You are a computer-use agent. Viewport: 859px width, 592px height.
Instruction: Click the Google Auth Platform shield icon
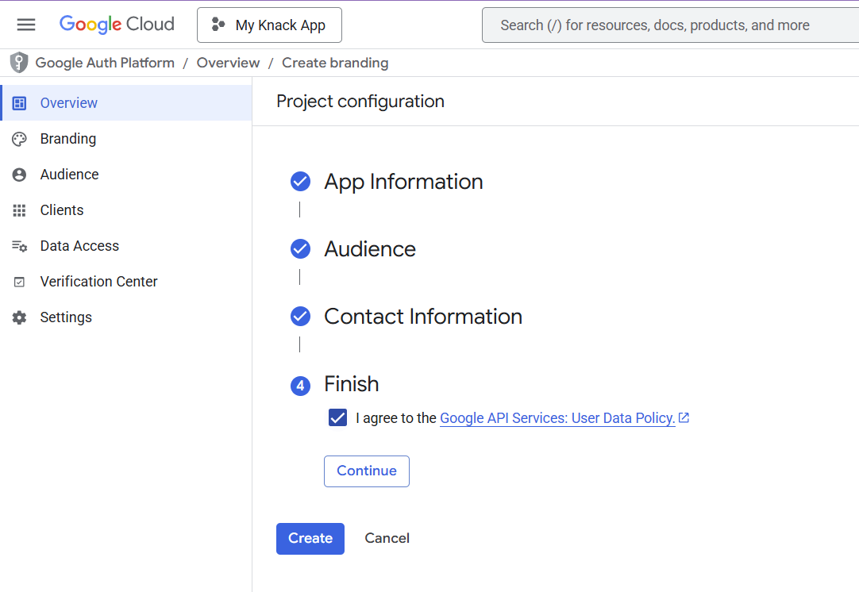click(x=19, y=63)
